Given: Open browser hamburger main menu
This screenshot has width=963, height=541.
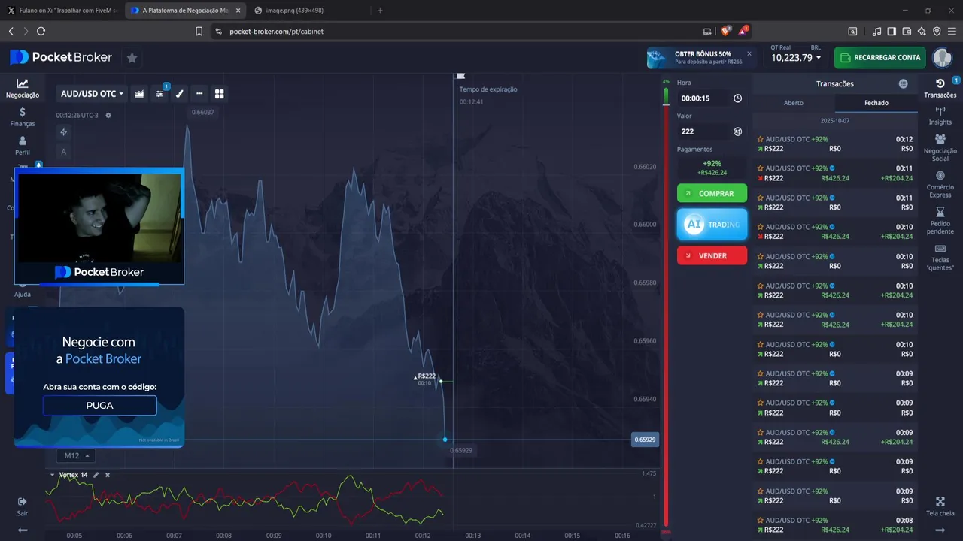Looking at the screenshot, I should [952, 32].
